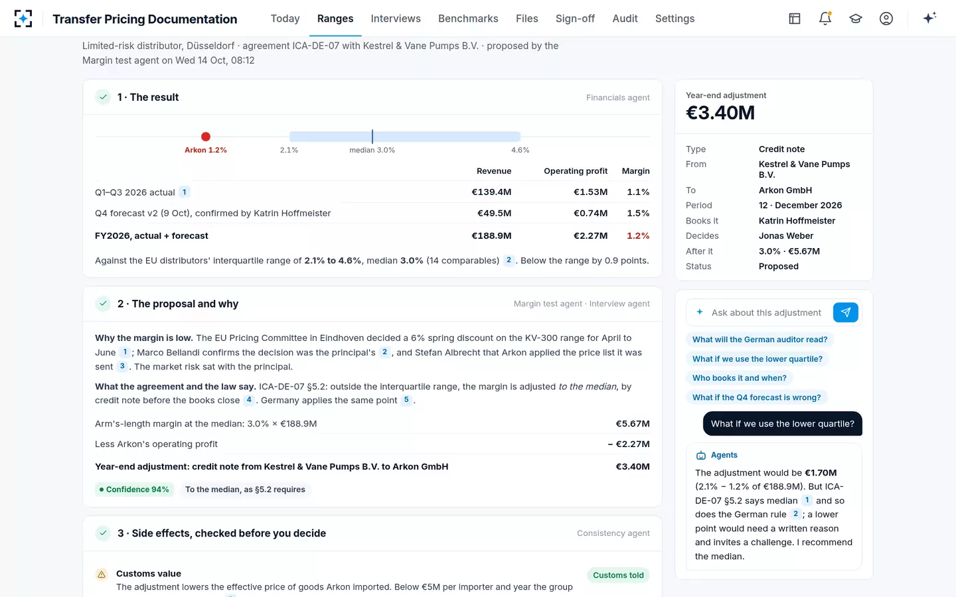
Task: Click the Agents bot icon in chat
Action: [x=701, y=455]
